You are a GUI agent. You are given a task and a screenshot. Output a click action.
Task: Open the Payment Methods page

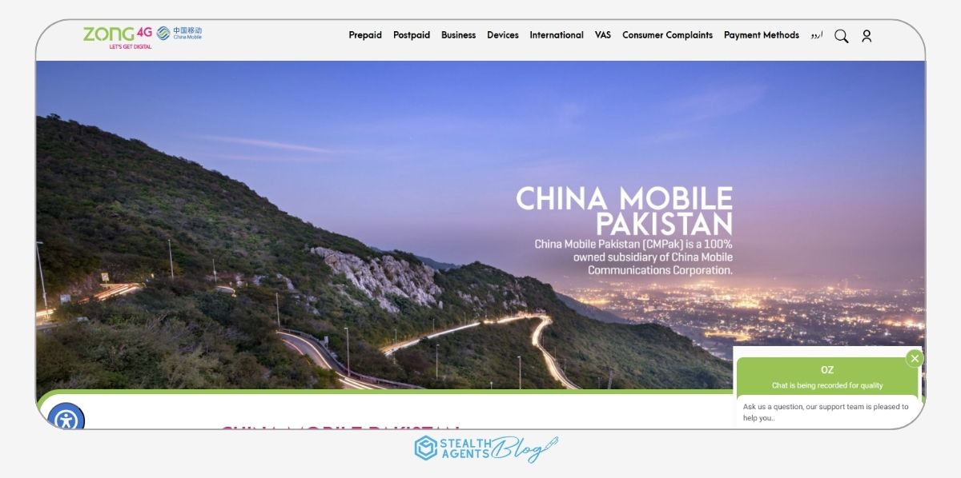coord(761,35)
